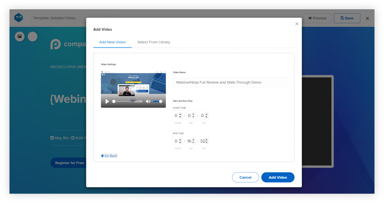Click the Start and End Time label
Viewport: 384px width, 203px height.
click(183, 101)
